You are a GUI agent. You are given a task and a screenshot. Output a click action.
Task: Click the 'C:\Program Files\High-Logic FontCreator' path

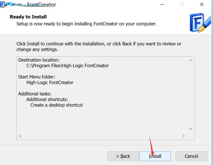click(68, 66)
